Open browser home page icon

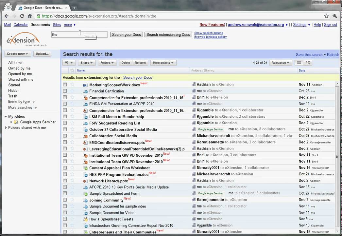click(30, 16)
